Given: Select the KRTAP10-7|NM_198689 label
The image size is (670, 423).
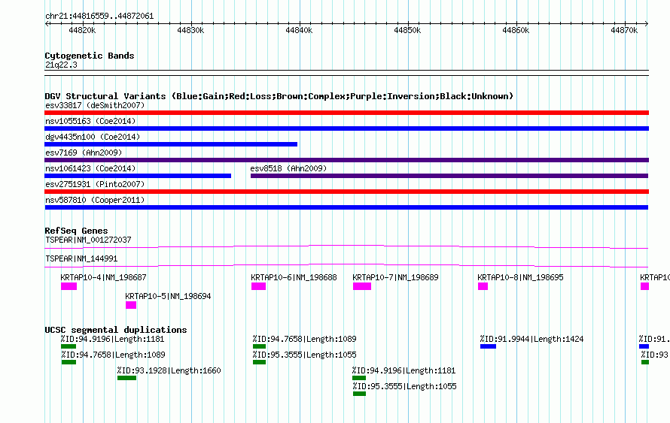Looking at the screenshot, I should coord(395,277).
